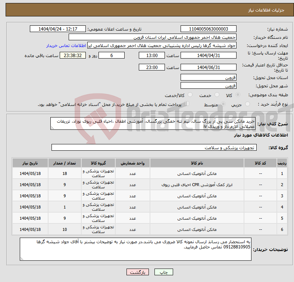Click the عدد unit cell in row 2
Screen dimensions: 294x282
click(x=132, y=185)
